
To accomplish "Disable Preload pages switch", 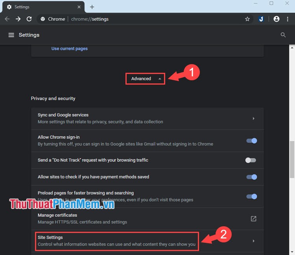I will coord(252,196).
